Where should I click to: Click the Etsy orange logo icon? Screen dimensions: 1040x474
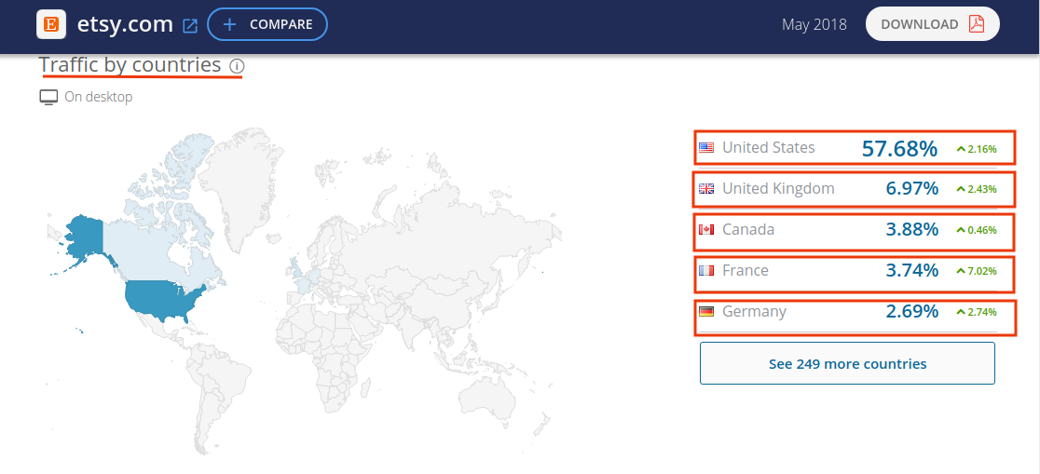pos(51,24)
